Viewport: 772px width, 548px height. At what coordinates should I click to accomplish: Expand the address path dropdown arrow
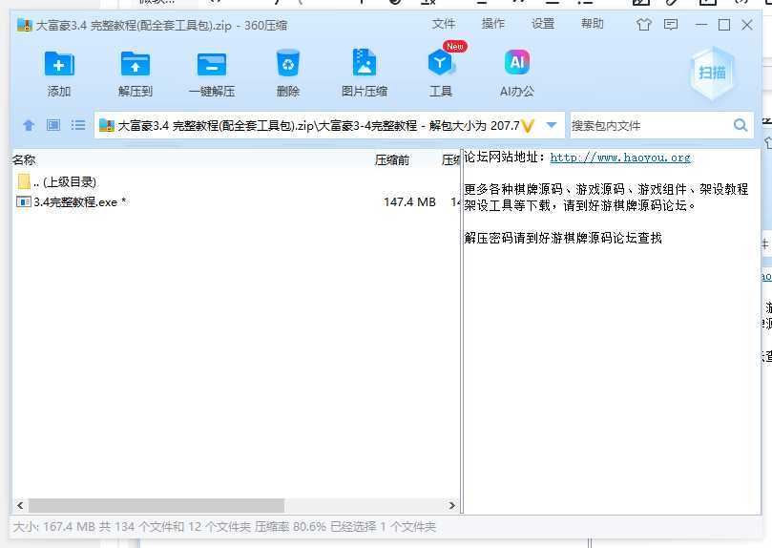coord(551,125)
